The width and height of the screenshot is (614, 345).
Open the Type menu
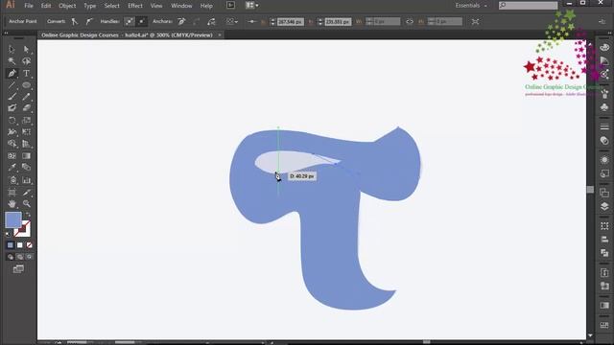(x=89, y=6)
